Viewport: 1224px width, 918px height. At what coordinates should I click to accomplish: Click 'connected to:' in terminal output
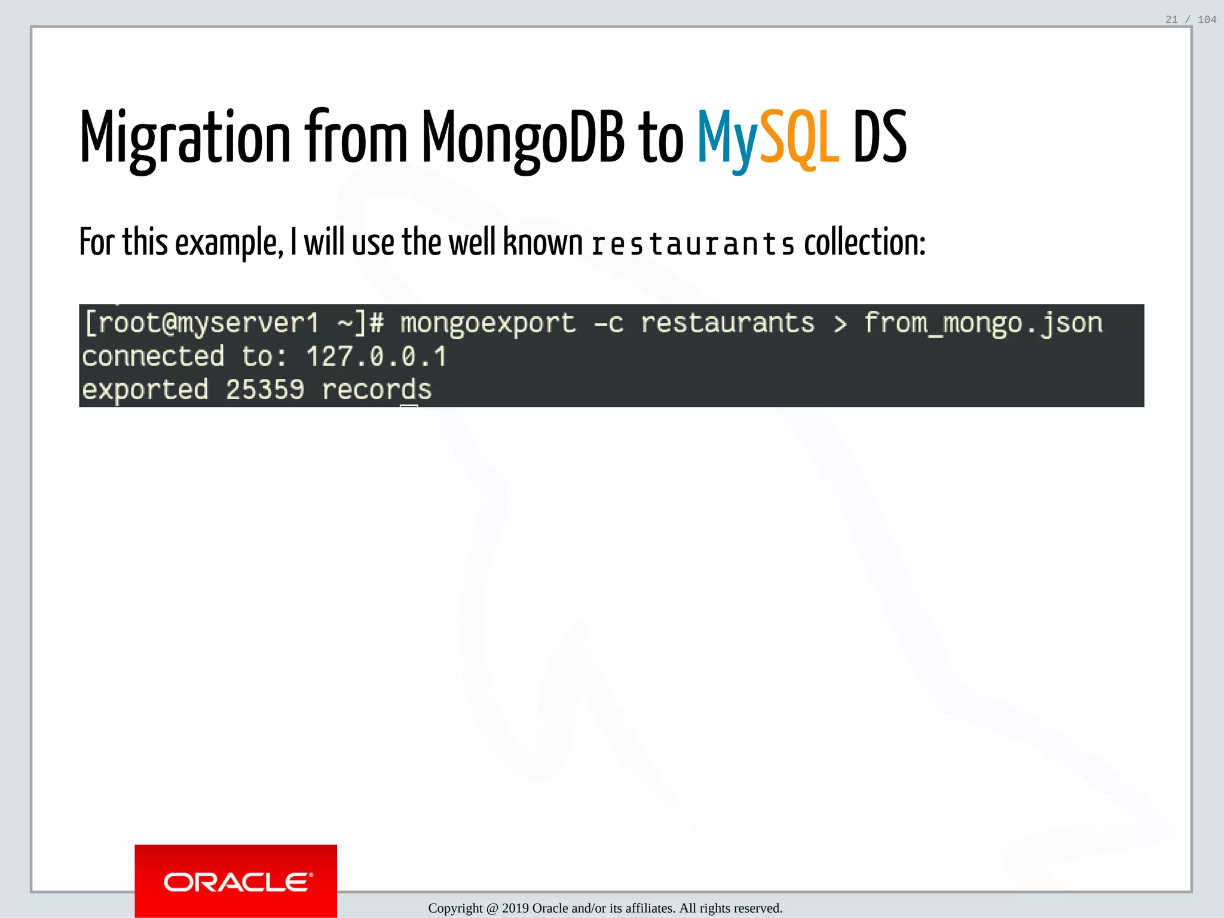184,357
